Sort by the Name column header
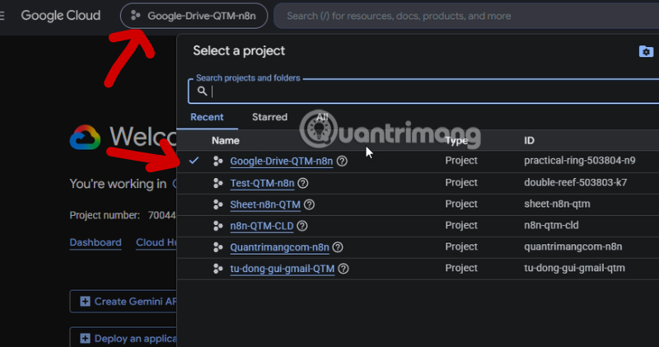The height and width of the screenshot is (347, 659). point(226,140)
